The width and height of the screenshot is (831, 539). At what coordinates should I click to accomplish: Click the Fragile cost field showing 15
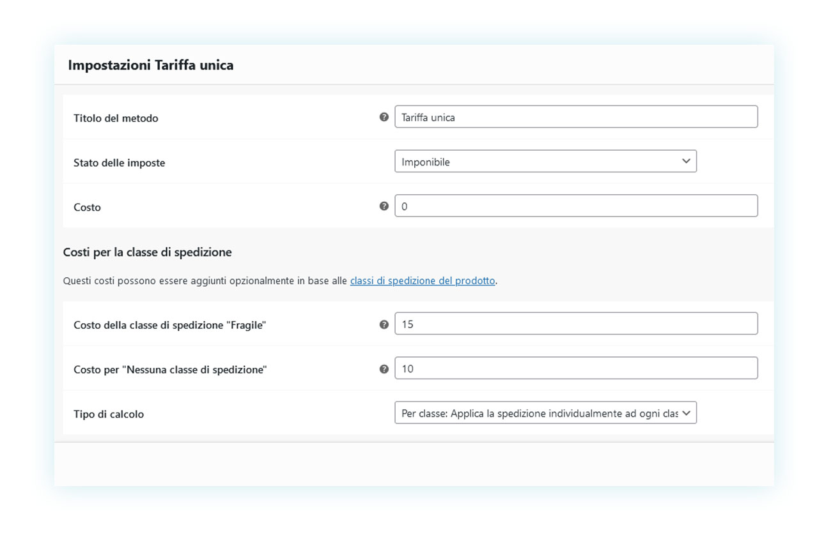[x=576, y=324]
